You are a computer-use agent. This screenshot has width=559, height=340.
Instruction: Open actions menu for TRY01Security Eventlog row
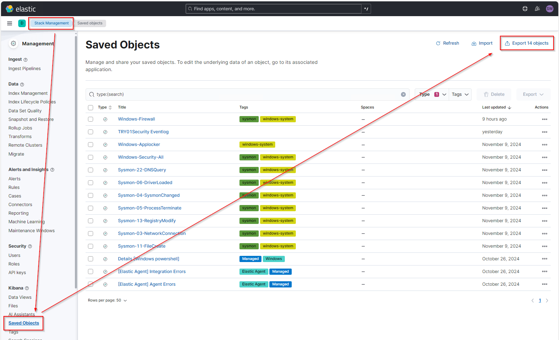(545, 132)
